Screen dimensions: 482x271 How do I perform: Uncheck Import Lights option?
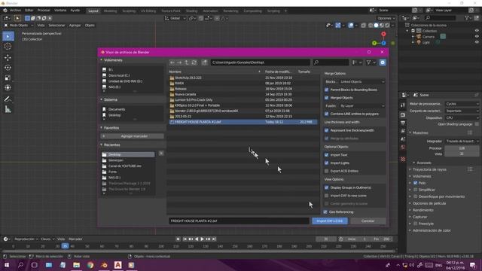click(326, 163)
